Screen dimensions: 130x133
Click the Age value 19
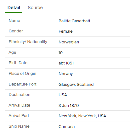(60, 53)
